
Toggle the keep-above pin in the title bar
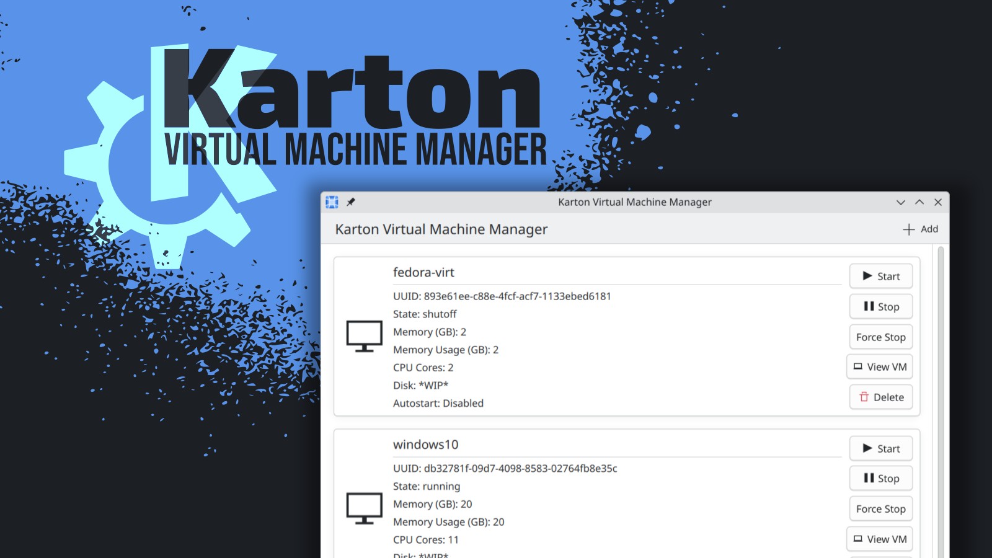[351, 201]
